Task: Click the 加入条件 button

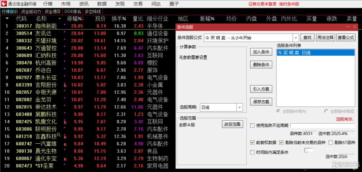Action: [261, 52]
